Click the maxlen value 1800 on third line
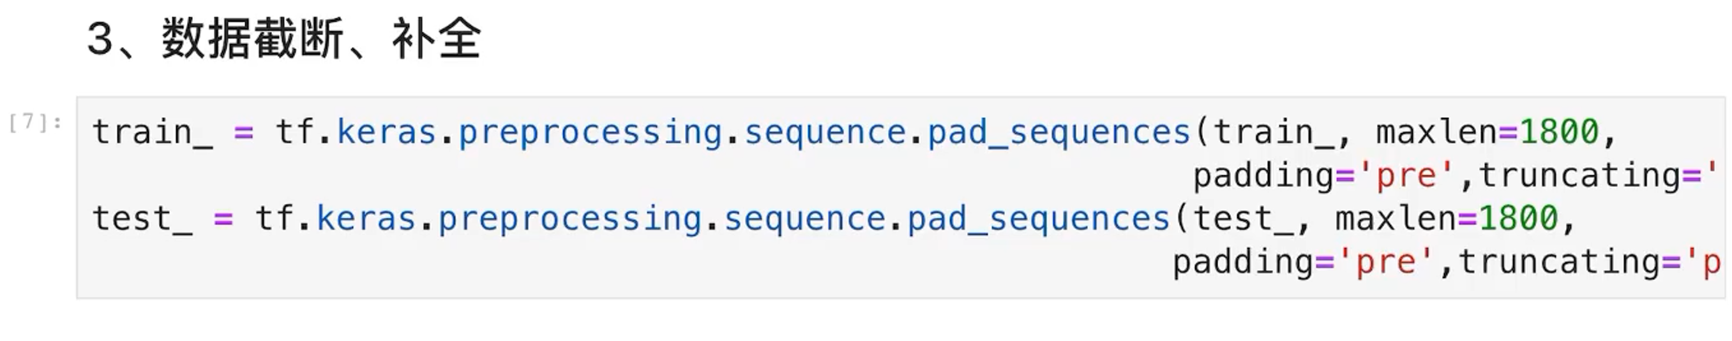This screenshot has height=341, width=1732. [x=1518, y=219]
